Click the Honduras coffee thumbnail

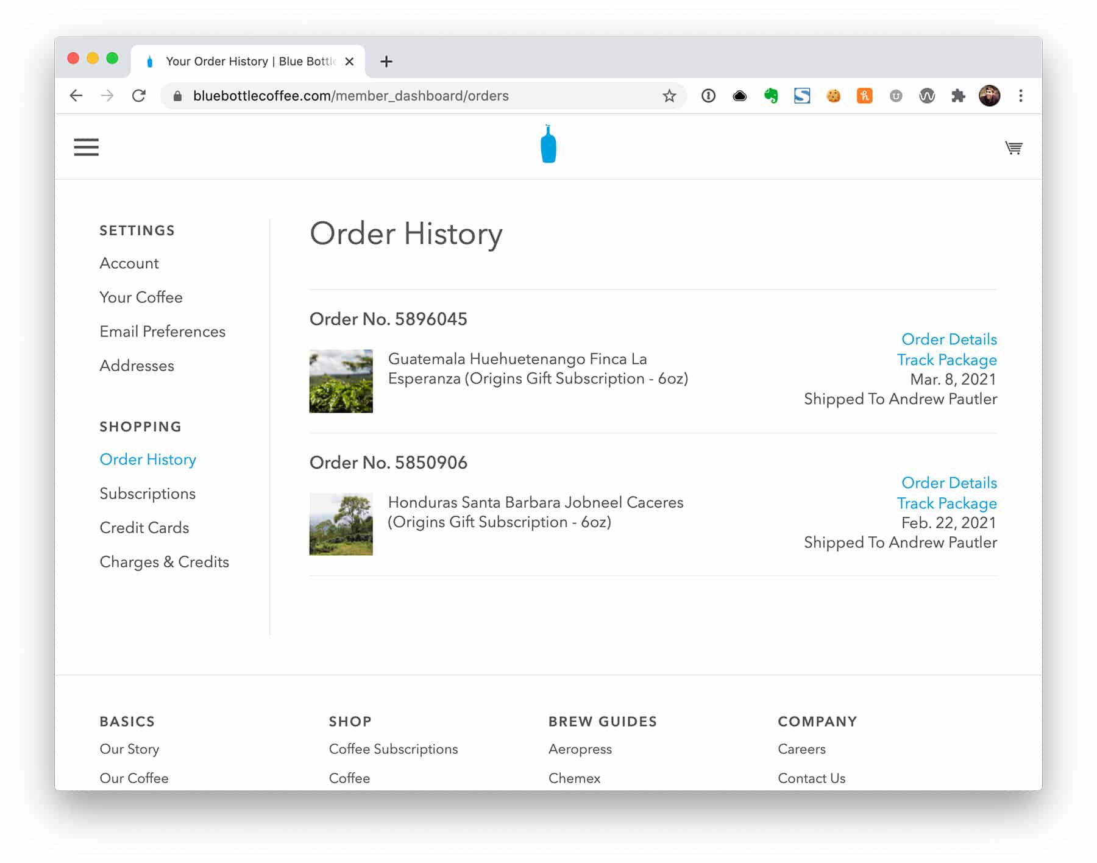341,524
